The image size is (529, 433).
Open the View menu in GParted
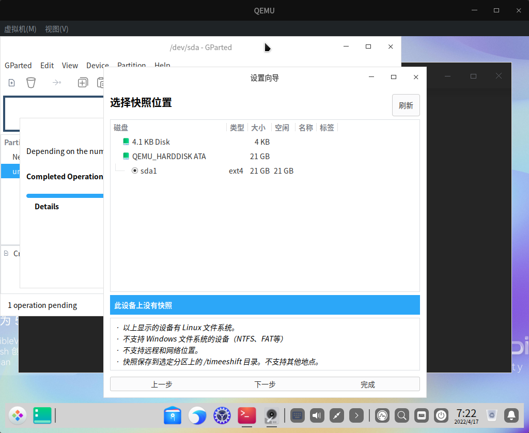point(70,66)
